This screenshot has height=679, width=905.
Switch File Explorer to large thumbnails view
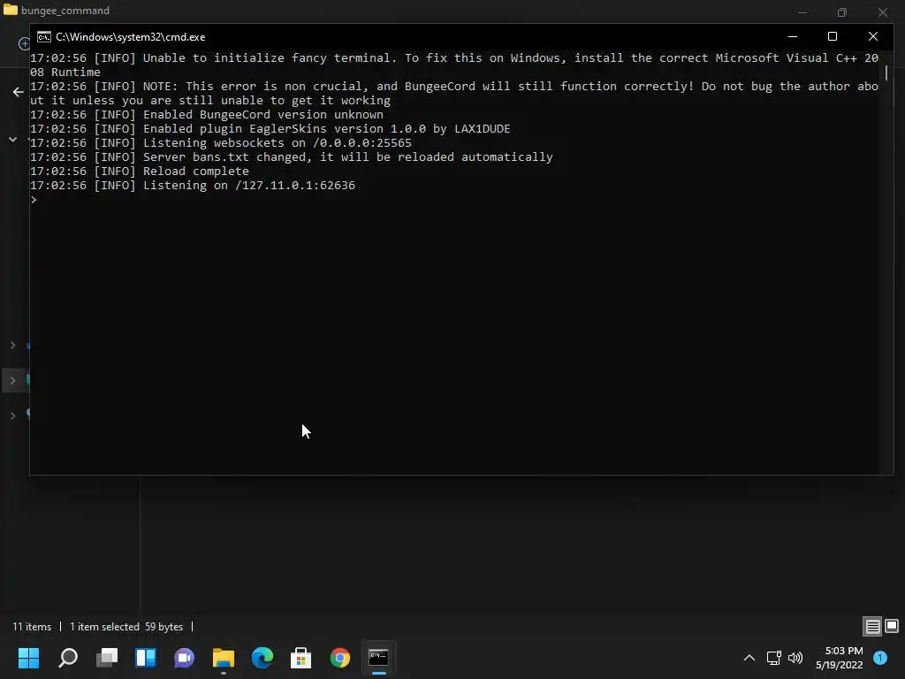[892, 626]
